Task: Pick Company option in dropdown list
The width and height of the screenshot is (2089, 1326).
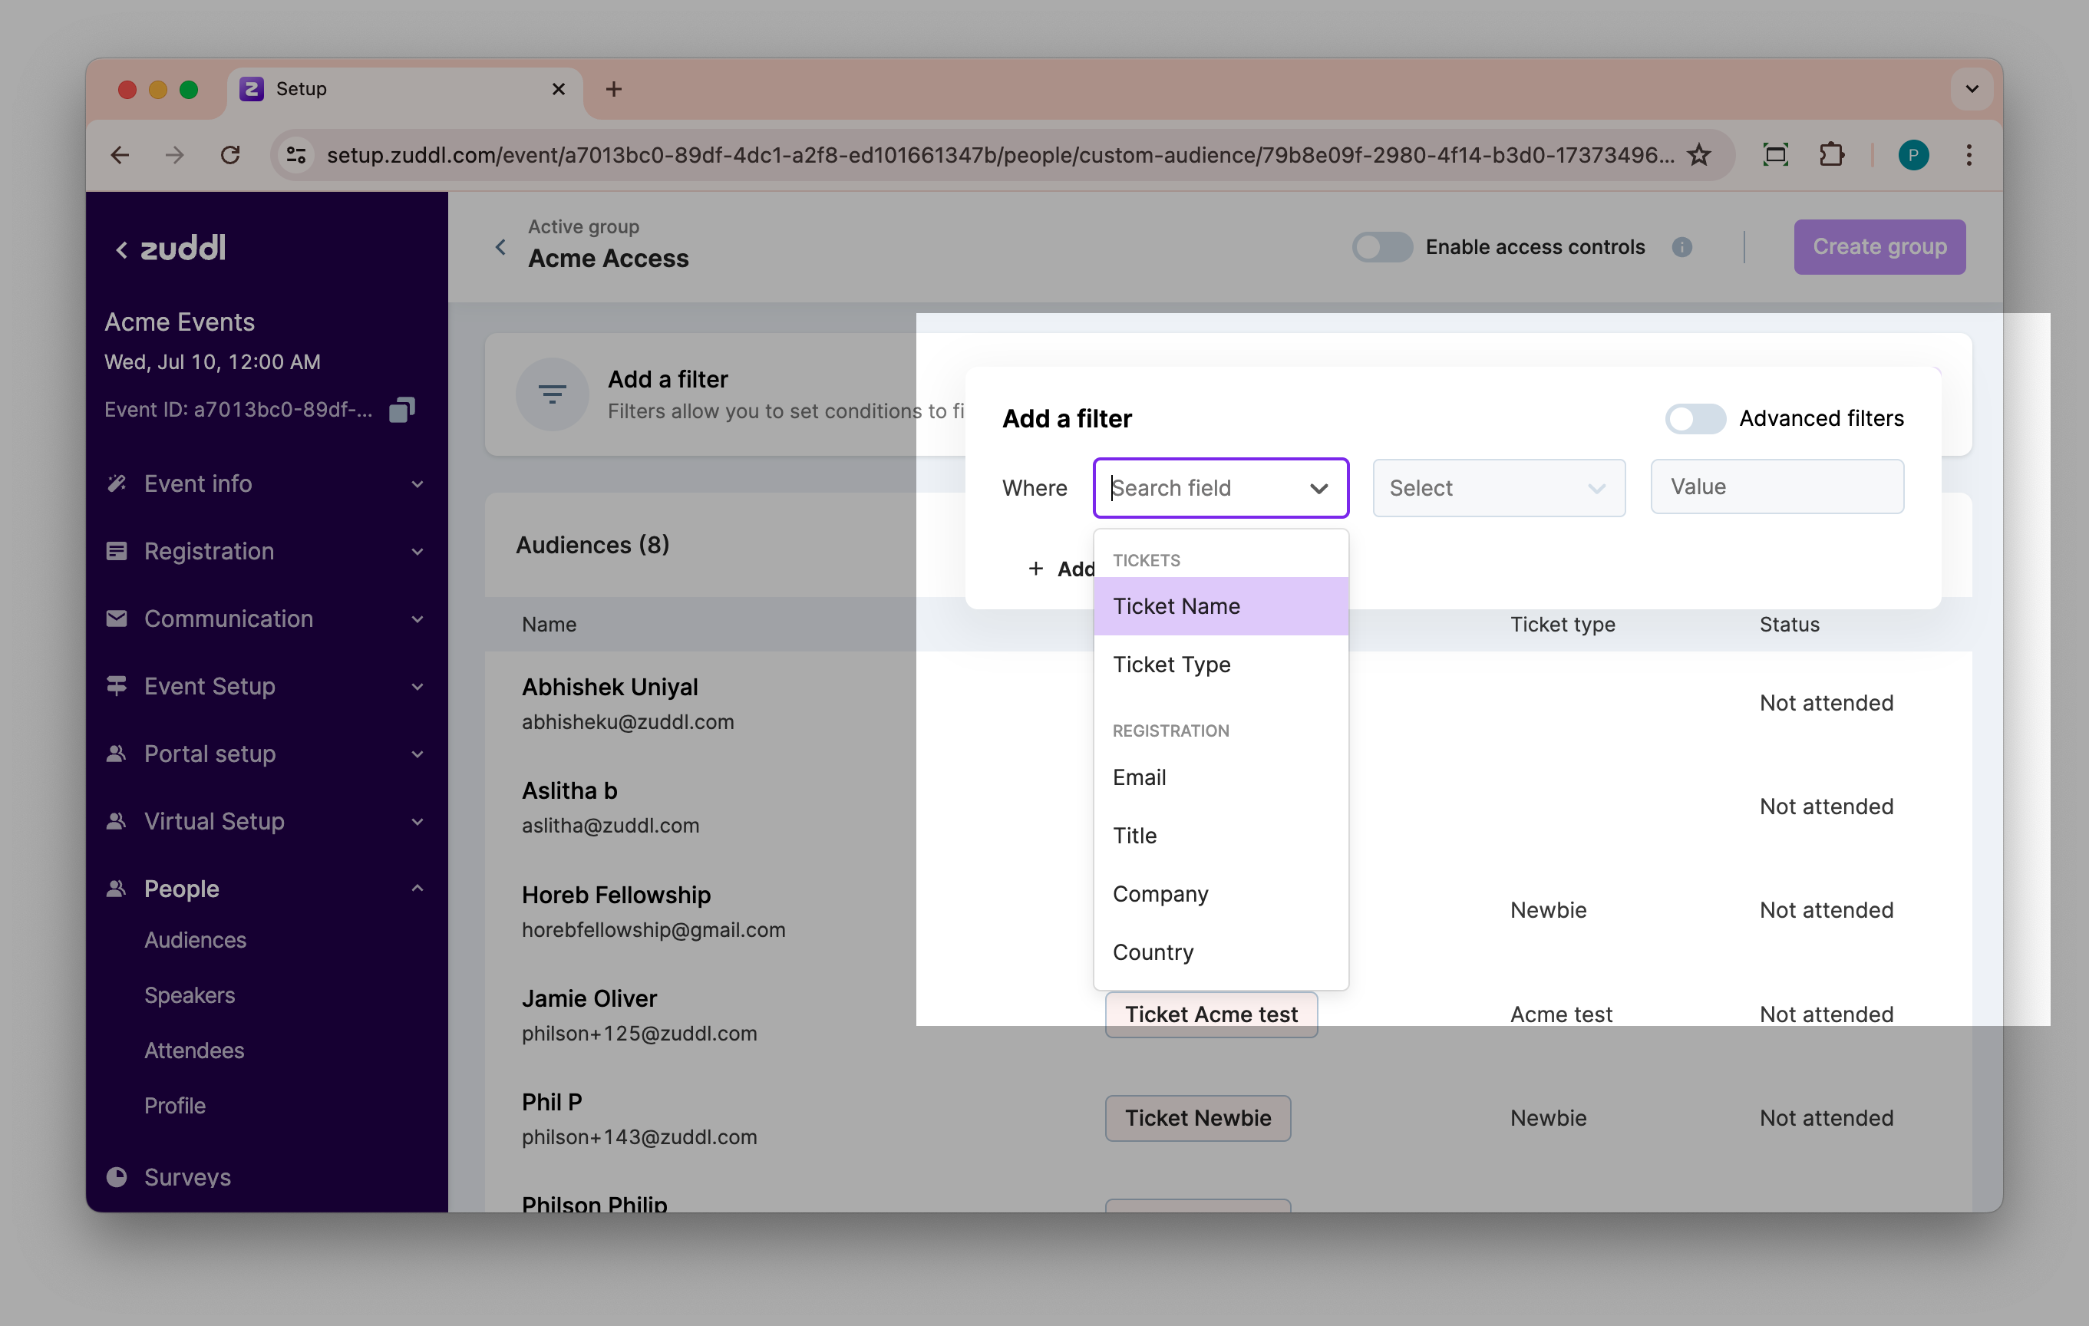Action: pos(1160,894)
